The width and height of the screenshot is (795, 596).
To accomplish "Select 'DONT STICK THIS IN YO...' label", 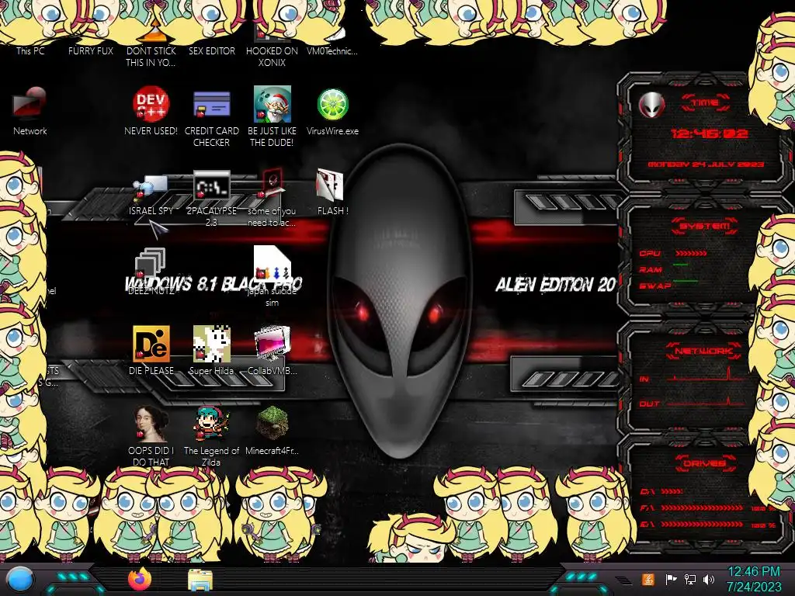I will pyautogui.click(x=151, y=57).
